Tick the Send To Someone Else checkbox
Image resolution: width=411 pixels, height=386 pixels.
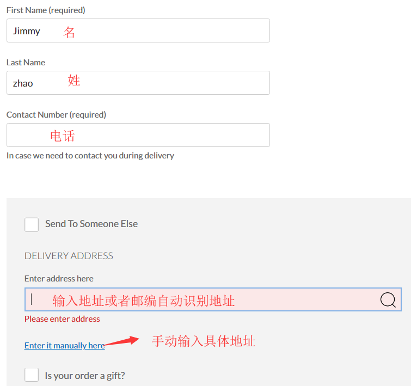click(32, 224)
